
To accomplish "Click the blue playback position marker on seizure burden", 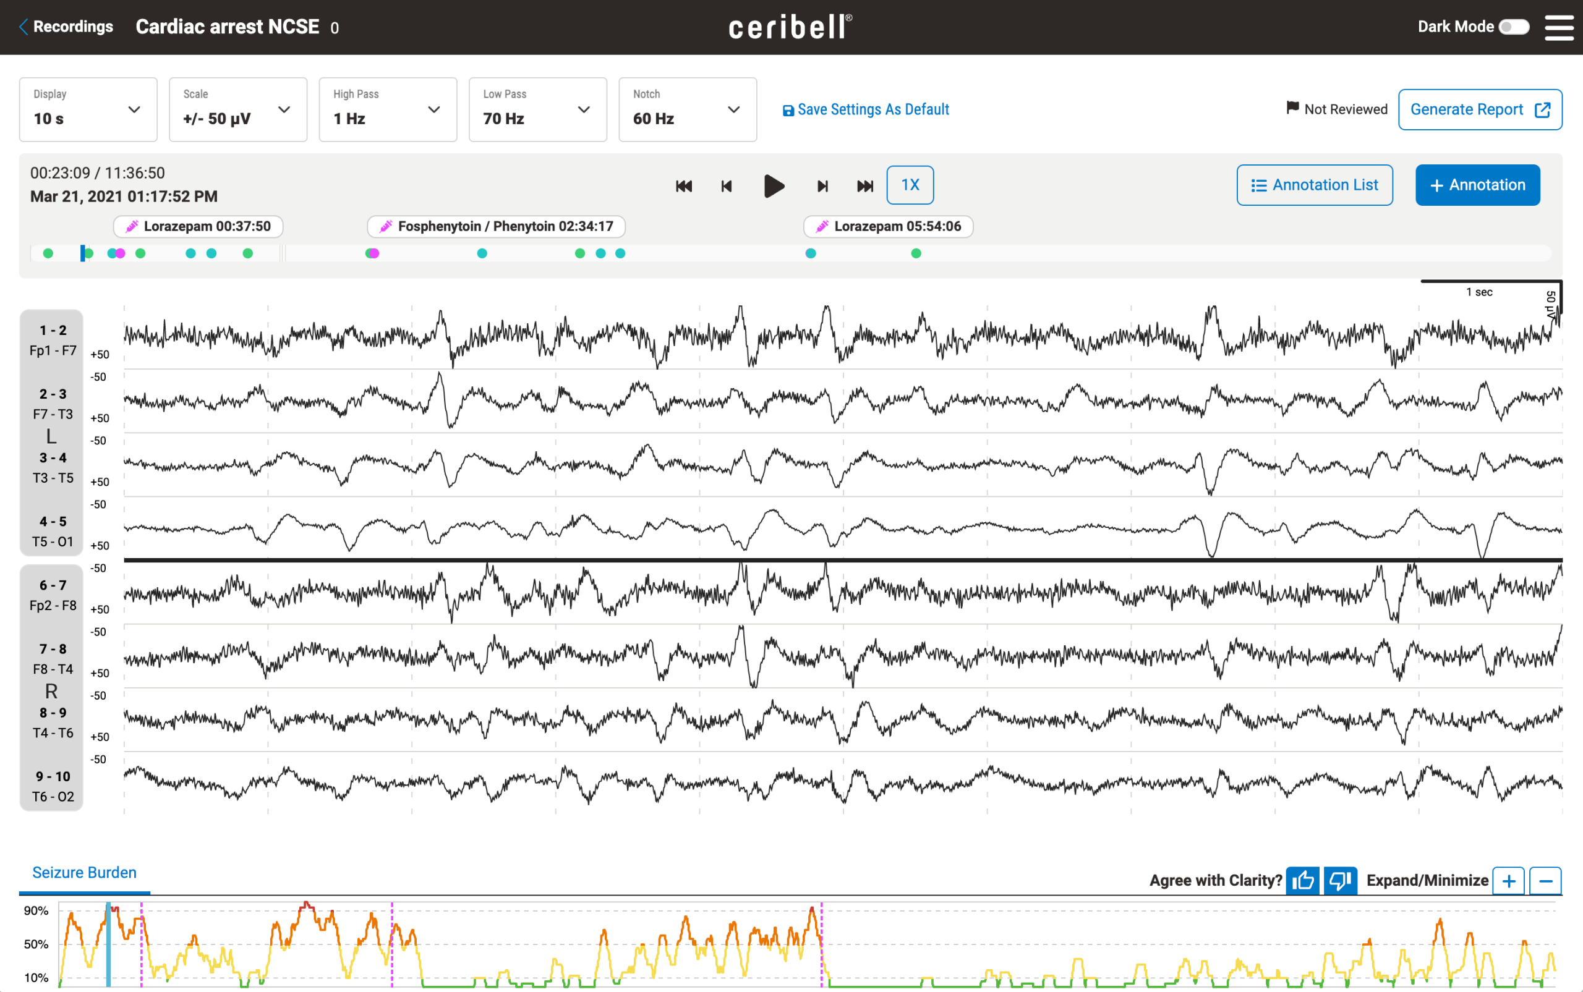I will 108,945.
